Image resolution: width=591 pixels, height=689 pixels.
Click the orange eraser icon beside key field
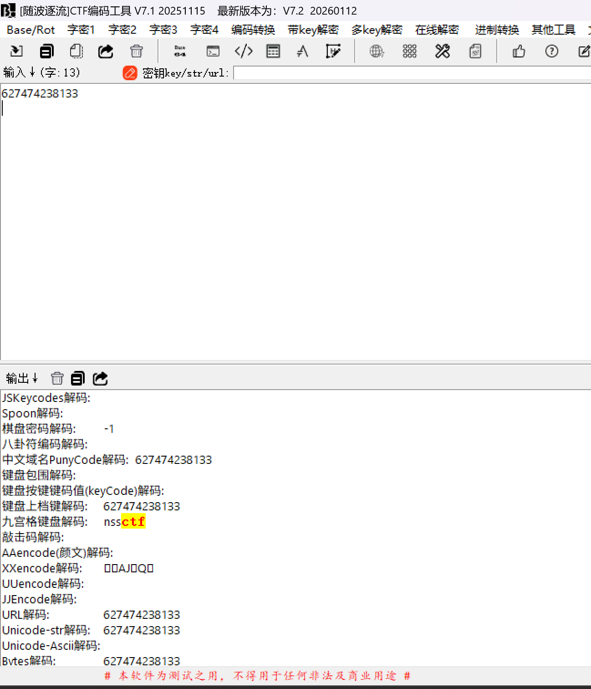(x=130, y=73)
